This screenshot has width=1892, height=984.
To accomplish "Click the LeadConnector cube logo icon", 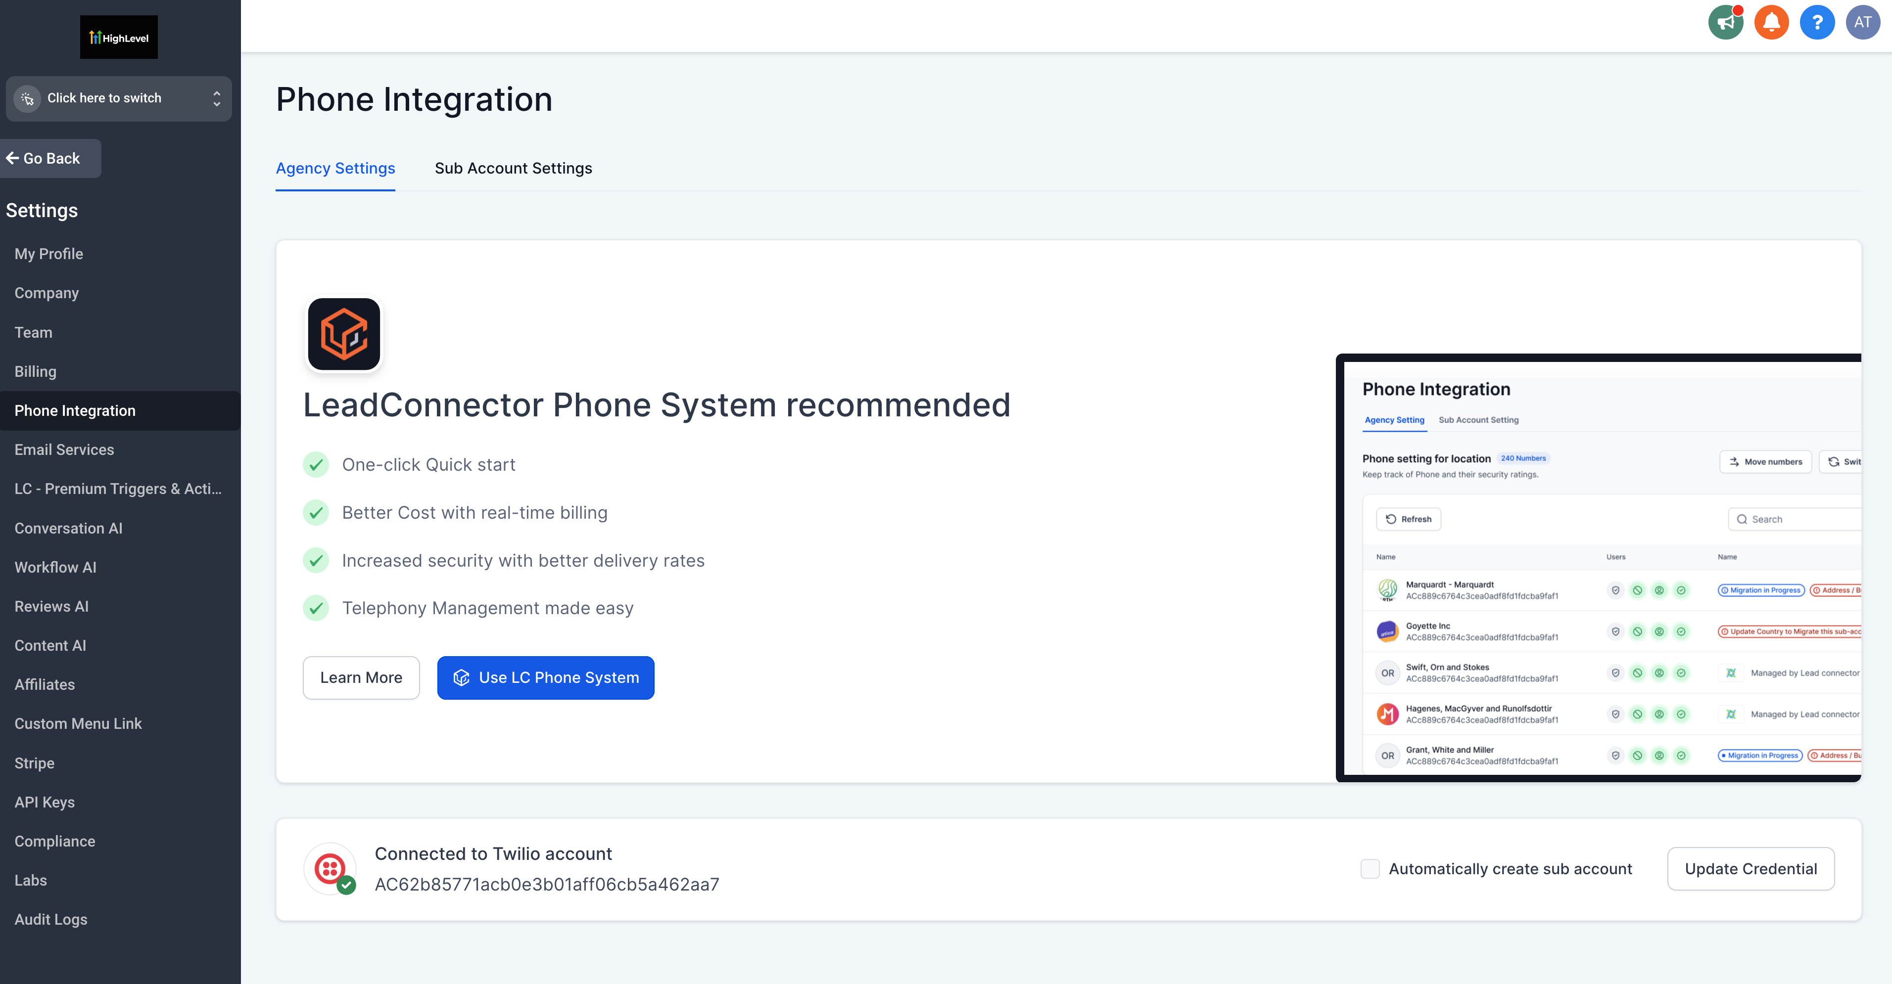I will point(344,334).
